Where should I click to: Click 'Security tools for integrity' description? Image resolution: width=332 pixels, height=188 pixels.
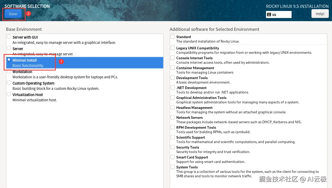[213, 152]
